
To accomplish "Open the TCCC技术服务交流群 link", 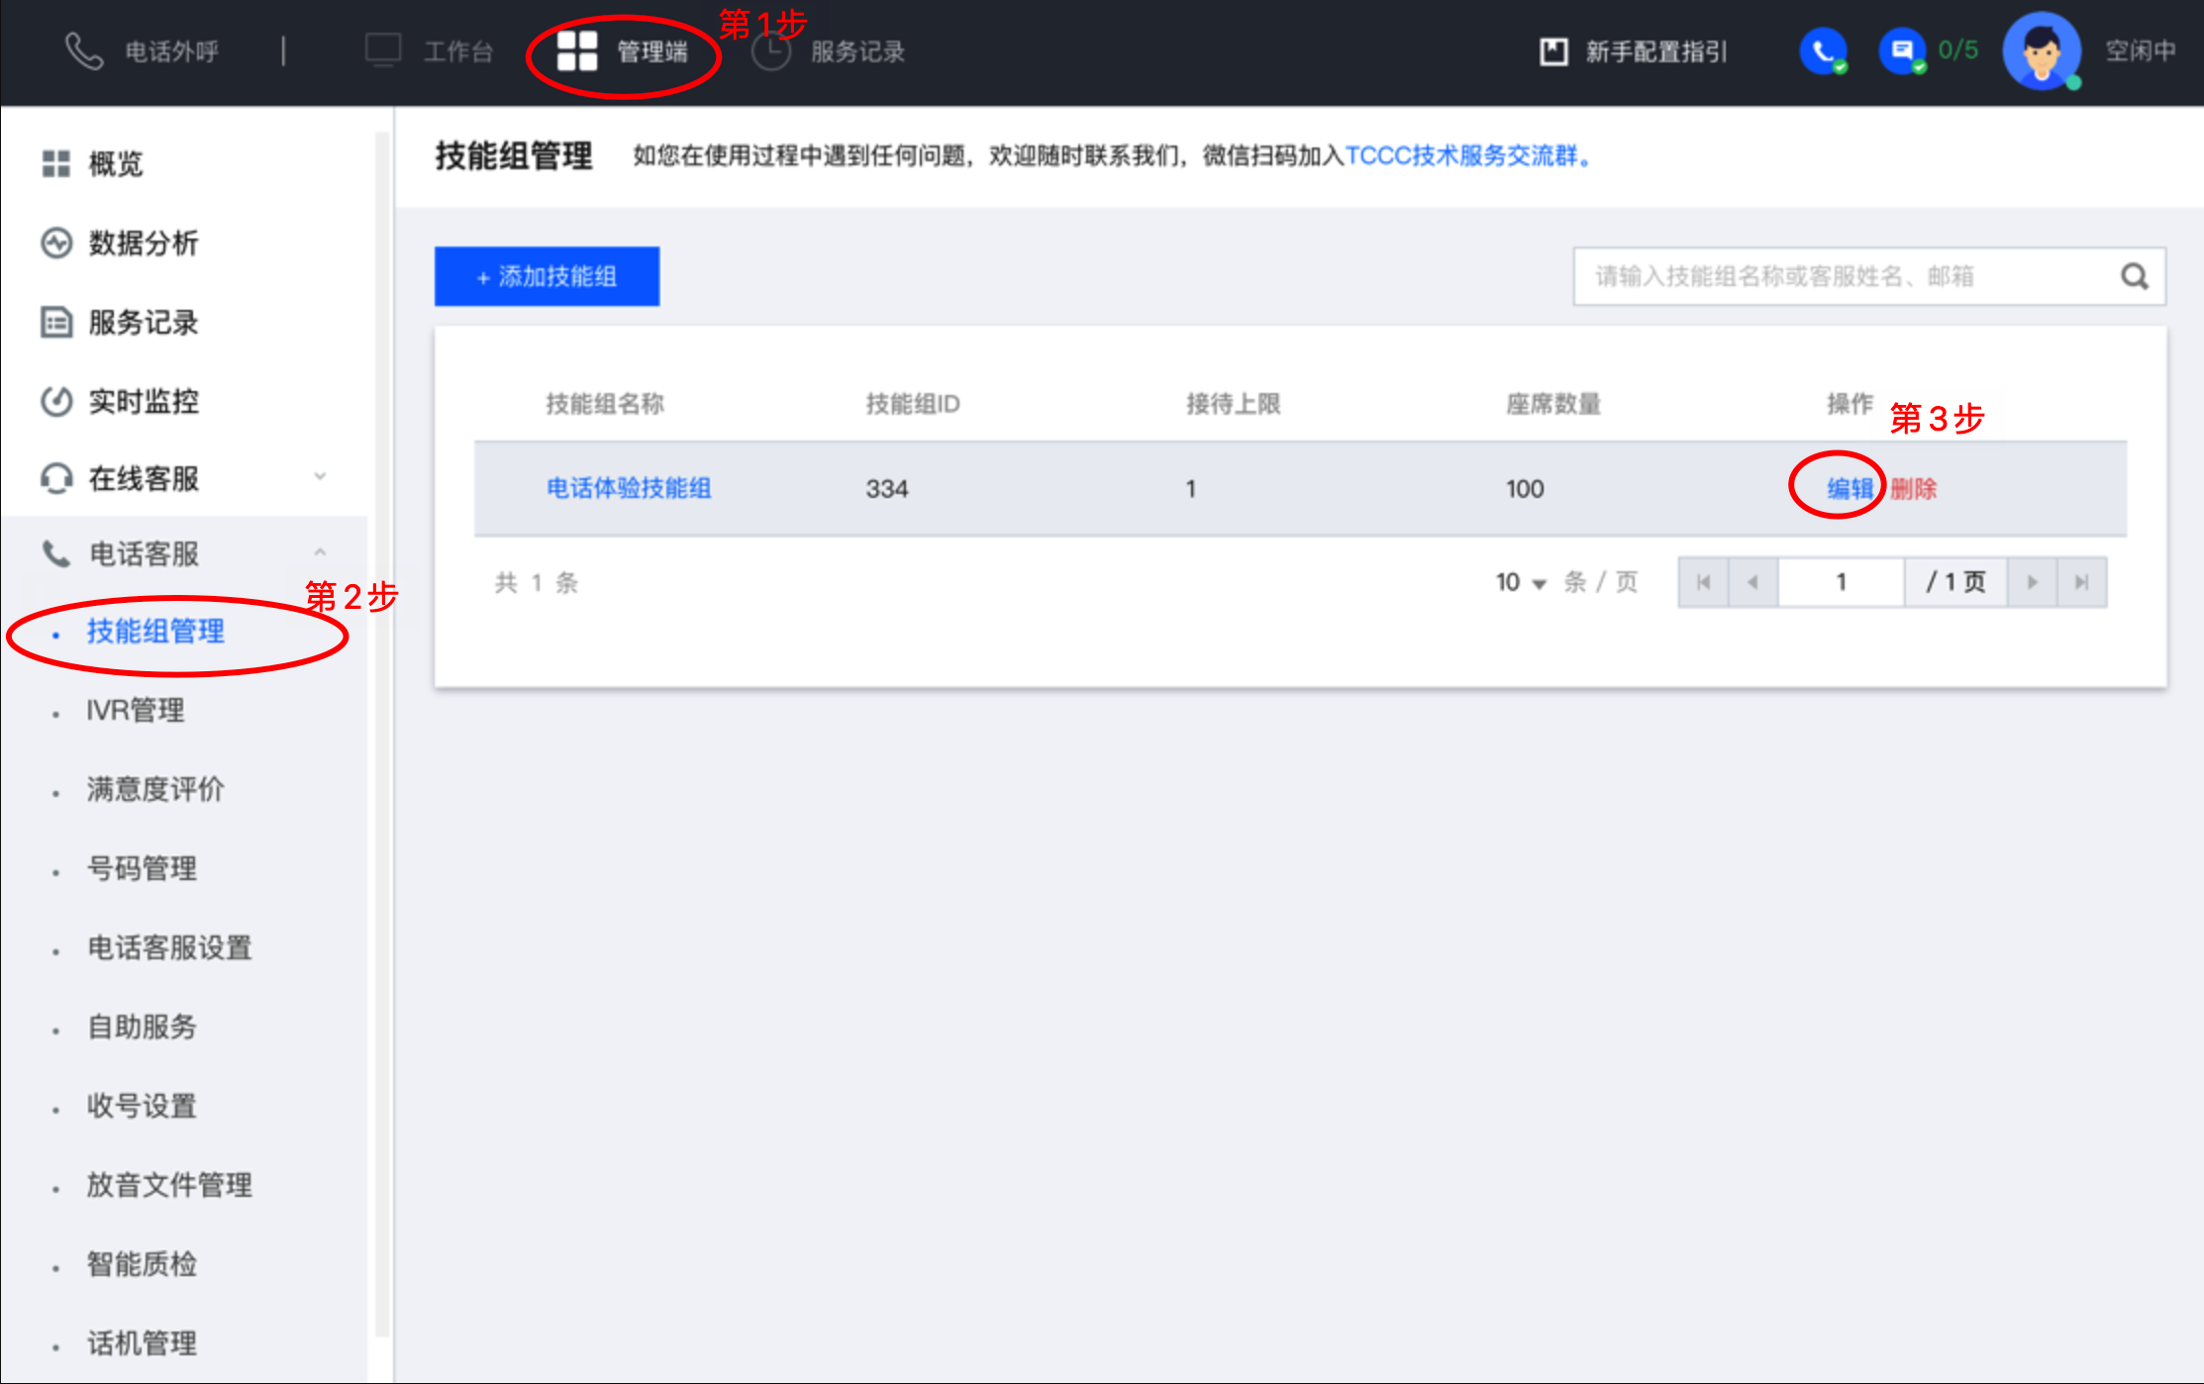I will tap(1460, 155).
